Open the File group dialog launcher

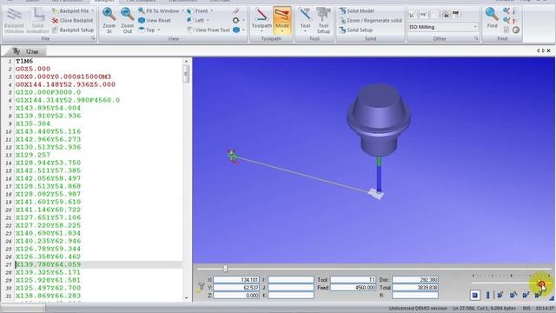click(93, 38)
